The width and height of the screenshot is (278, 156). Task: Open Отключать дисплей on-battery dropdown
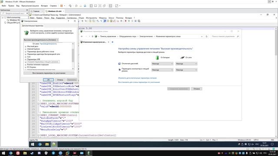click(x=162, y=64)
